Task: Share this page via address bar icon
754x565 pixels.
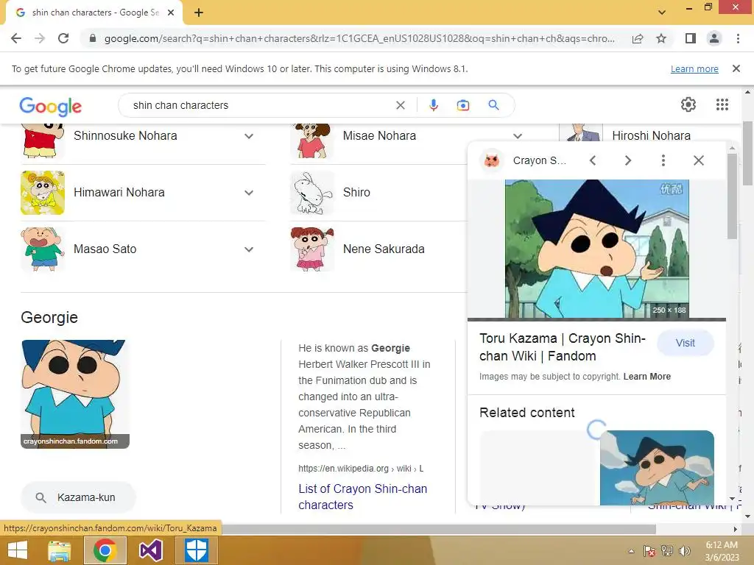Action: point(638,38)
